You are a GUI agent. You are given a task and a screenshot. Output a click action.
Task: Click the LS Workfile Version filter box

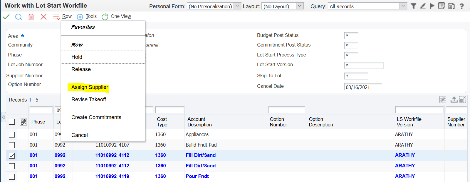point(419,110)
